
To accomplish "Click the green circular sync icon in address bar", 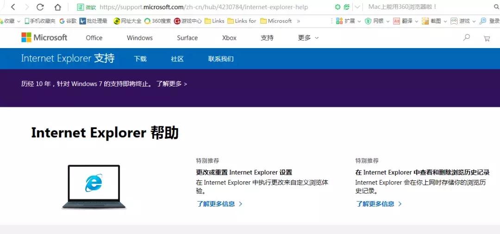I will pos(337,7).
